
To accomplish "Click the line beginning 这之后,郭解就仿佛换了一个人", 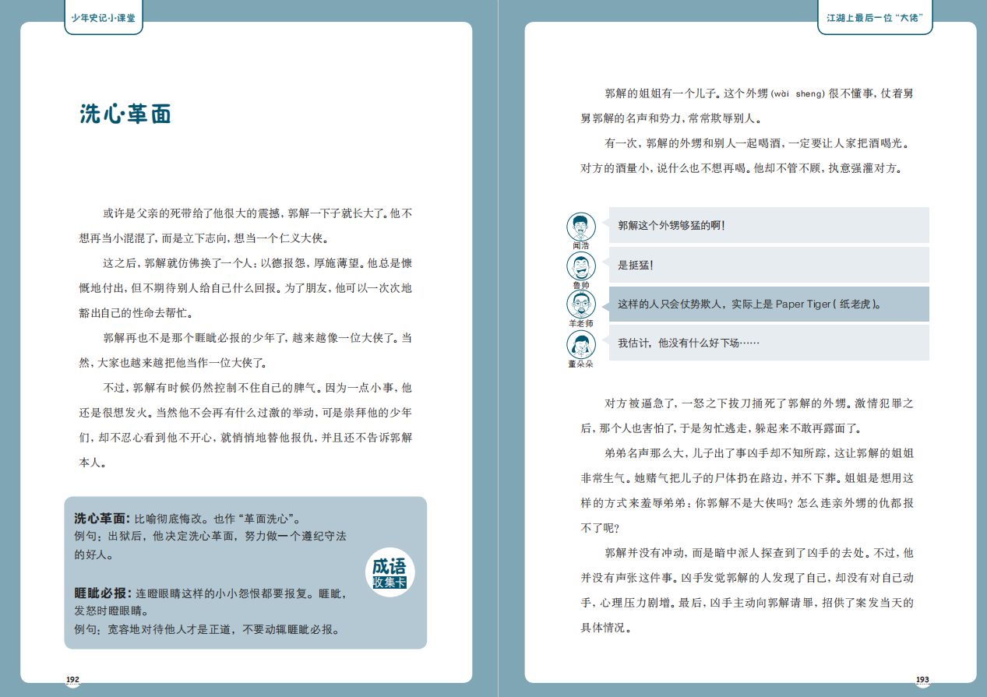I will pyautogui.click(x=258, y=263).
